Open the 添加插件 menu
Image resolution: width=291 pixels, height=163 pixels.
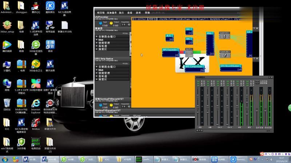pyautogui.click(x=112, y=13)
